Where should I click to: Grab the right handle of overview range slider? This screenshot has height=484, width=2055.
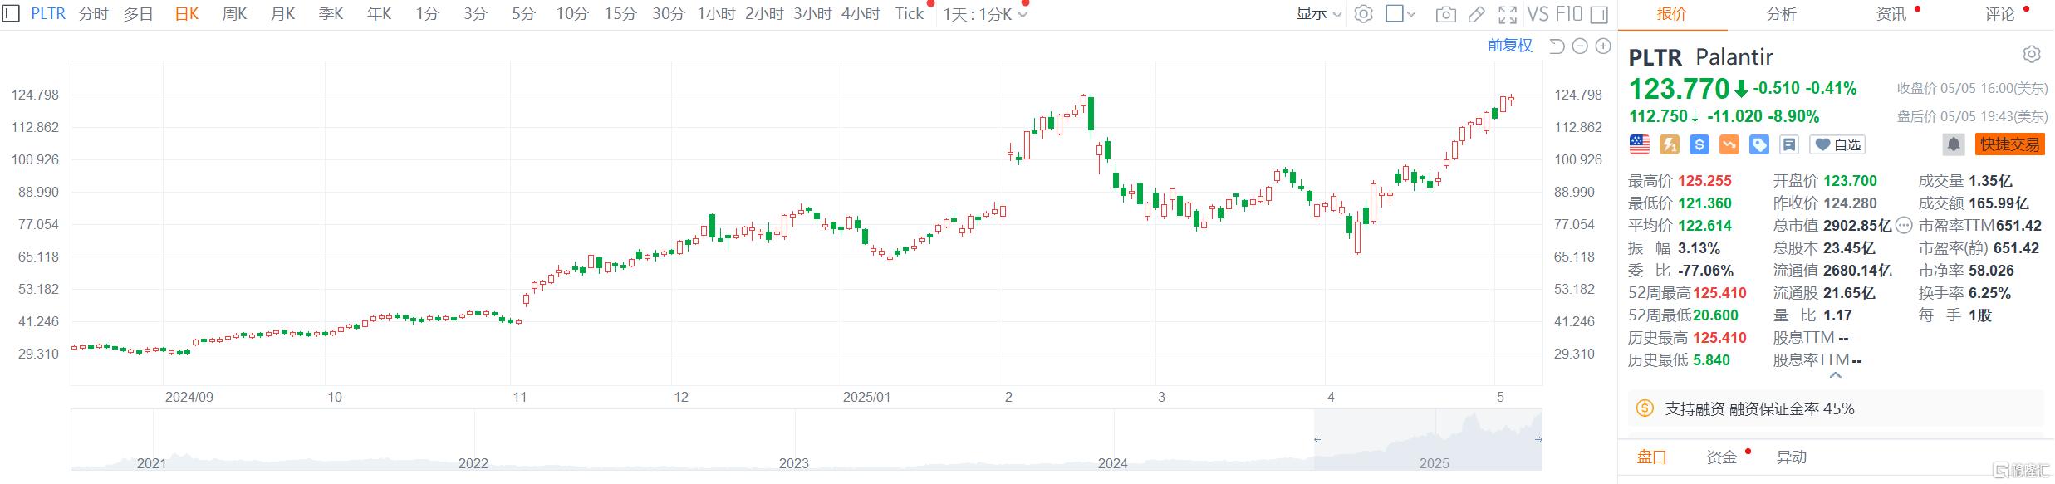click(x=1538, y=439)
